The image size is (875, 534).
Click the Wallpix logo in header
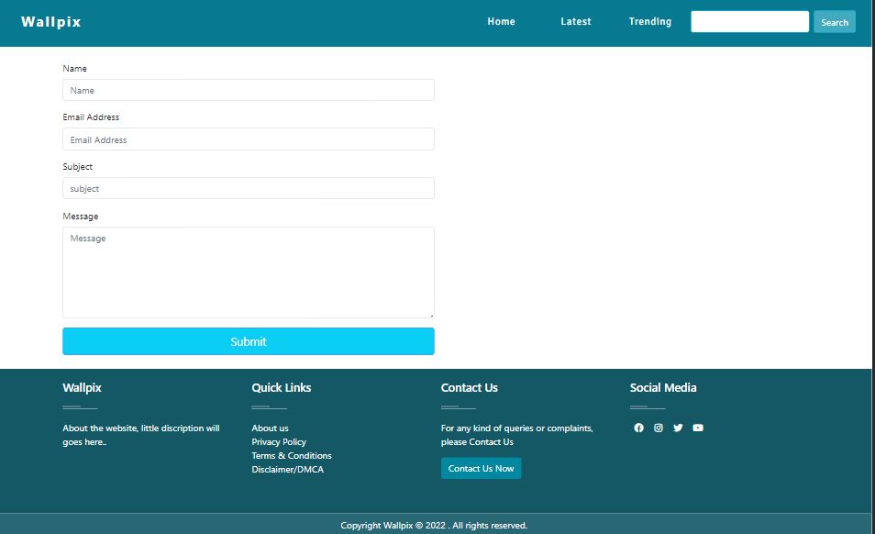click(x=51, y=22)
